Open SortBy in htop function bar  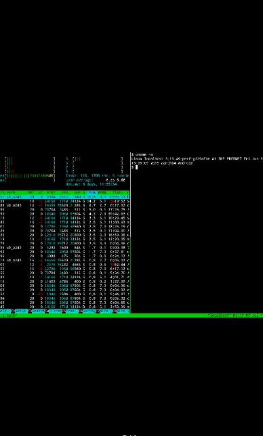[89, 311]
